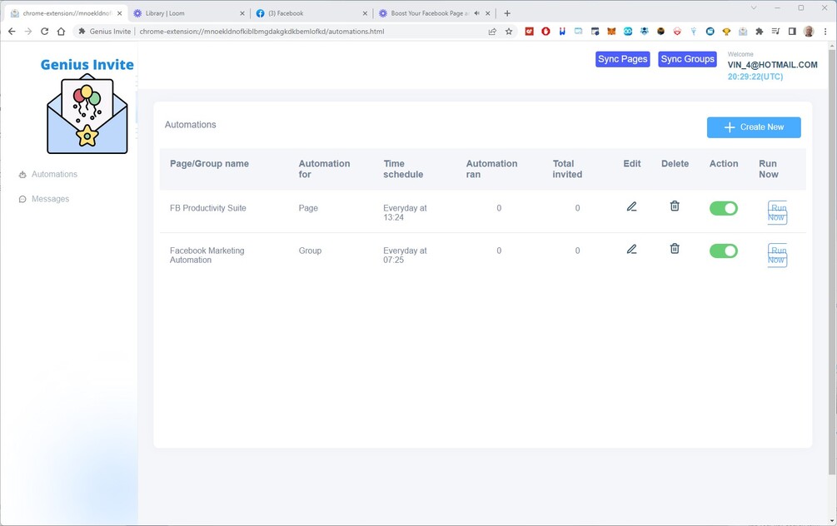Click the 'Time schedule' column header

[403, 169]
